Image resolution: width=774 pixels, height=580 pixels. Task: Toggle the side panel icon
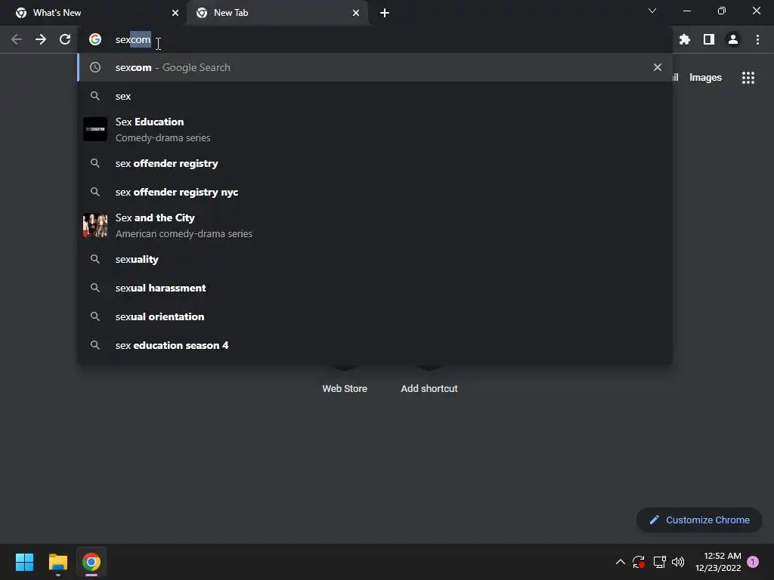(x=709, y=39)
